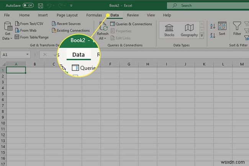The width and height of the screenshot is (249, 166).
Task: Open Recent Sources
Action: click(x=66, y=24)
